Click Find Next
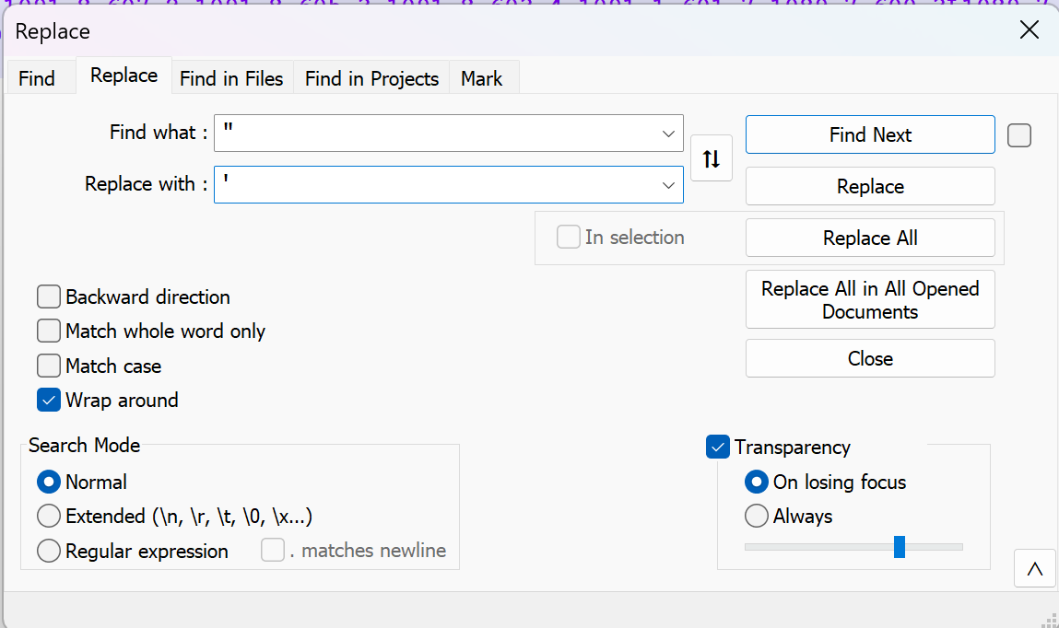Image resolution: width=1059 pixels, height=628 pixels. coord(869,134)
